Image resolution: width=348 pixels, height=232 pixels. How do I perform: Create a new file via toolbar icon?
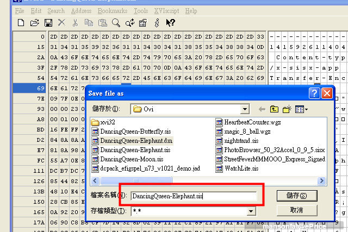21,23
